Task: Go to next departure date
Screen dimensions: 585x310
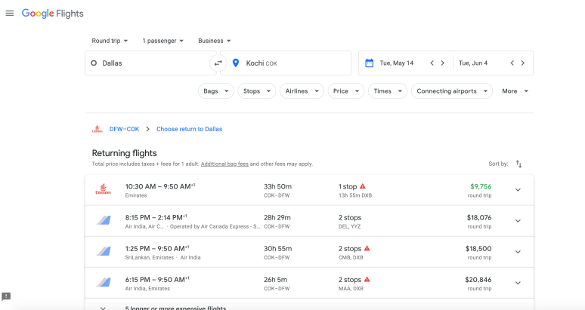Action: point(443,63)
